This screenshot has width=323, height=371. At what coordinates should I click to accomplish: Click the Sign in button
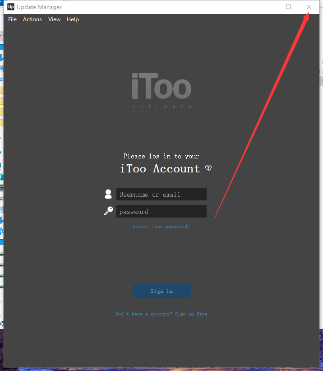pos(162,291)
